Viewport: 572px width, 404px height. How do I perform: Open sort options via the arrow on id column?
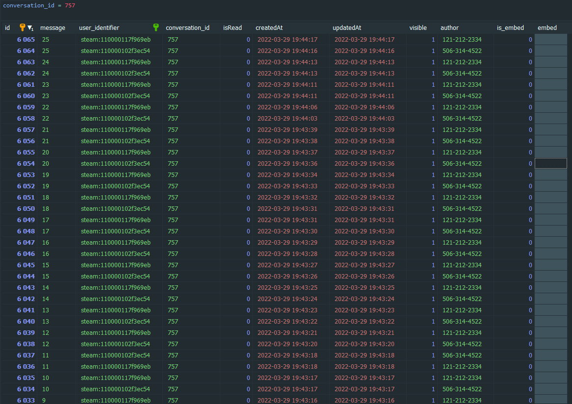(x=29, y=28)
